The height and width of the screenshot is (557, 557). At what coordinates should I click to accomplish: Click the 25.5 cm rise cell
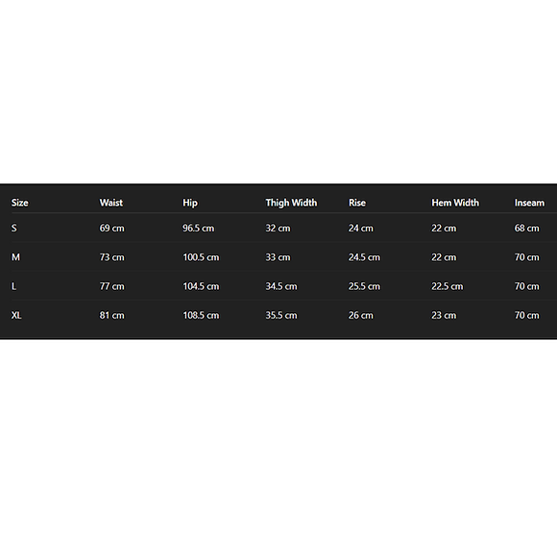[364, 286]
